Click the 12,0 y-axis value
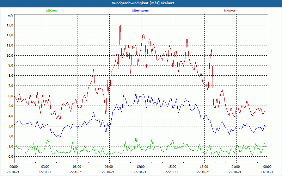This screenshot has width=282, height=176. pos(10,35)
